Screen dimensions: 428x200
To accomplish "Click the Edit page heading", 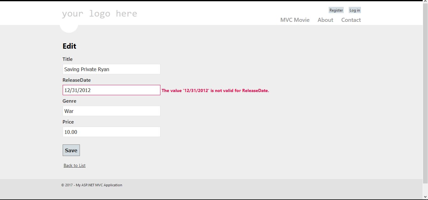I will (x=69, y=46).
